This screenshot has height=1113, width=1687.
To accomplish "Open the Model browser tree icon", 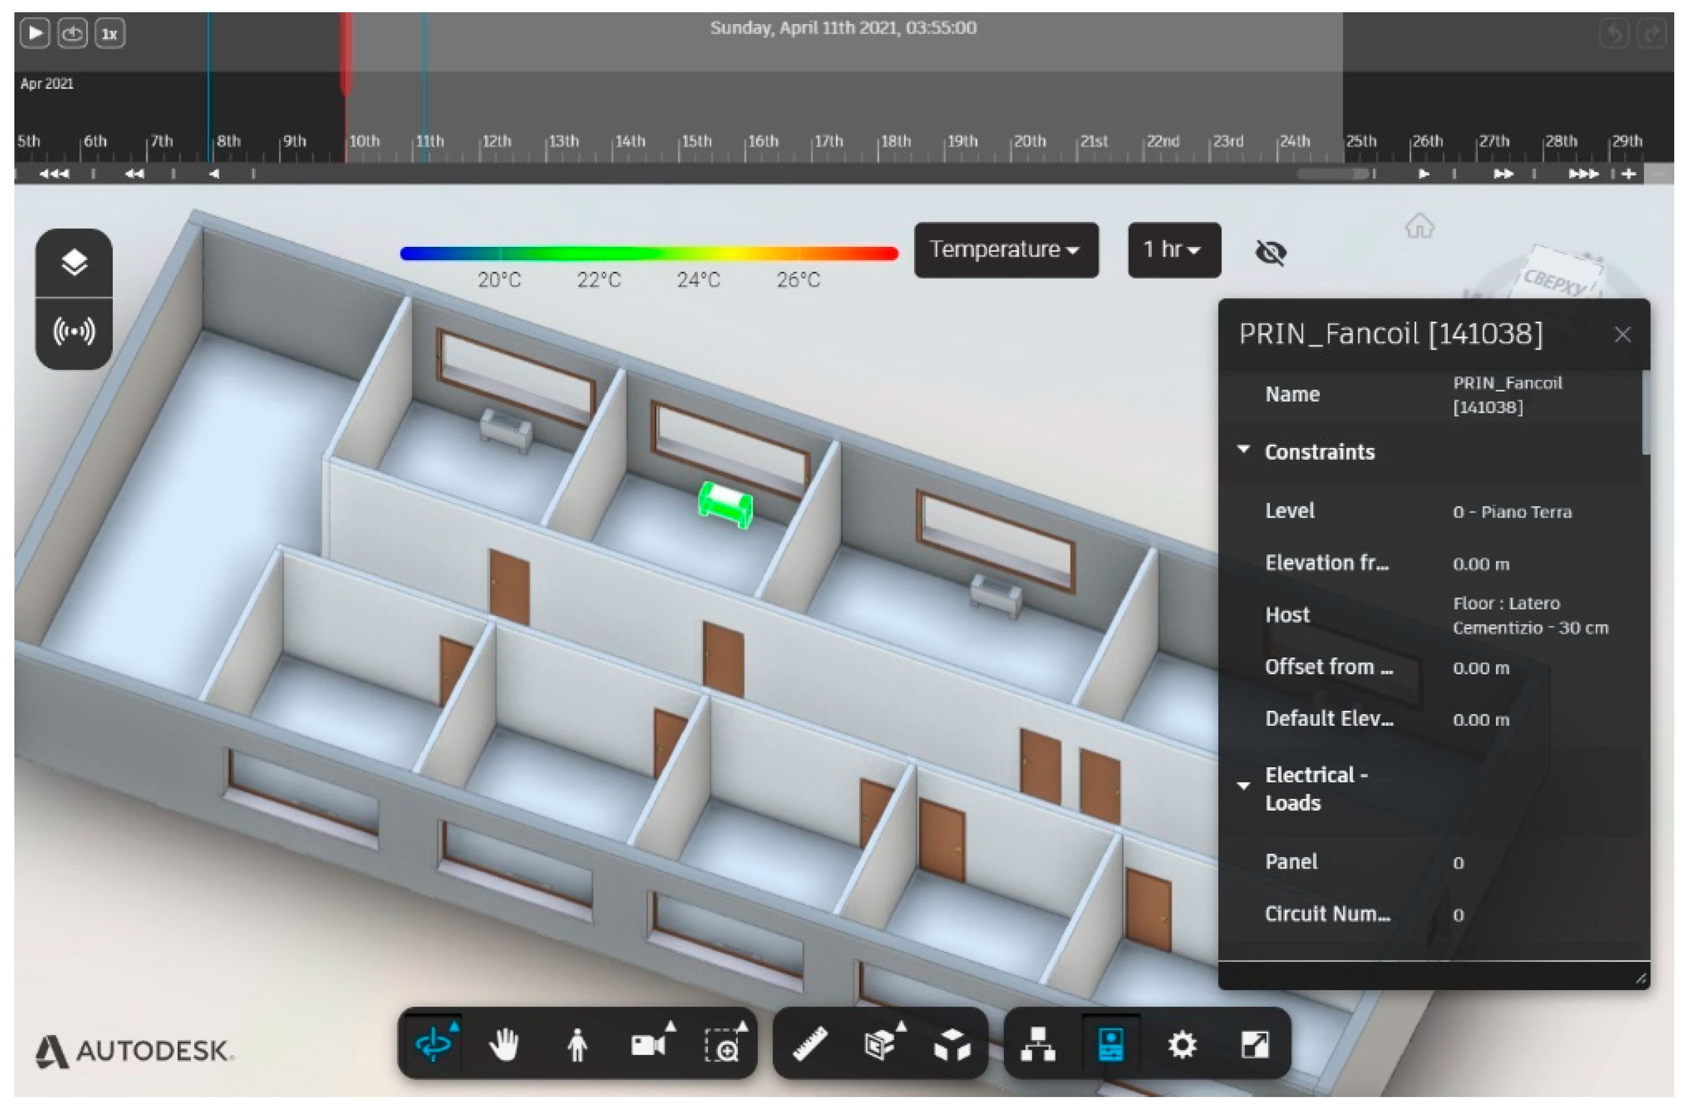I will [1037, 1045].
